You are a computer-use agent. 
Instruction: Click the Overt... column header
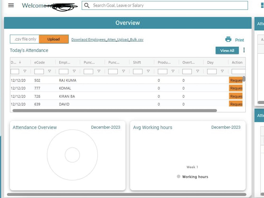point(188,62)
